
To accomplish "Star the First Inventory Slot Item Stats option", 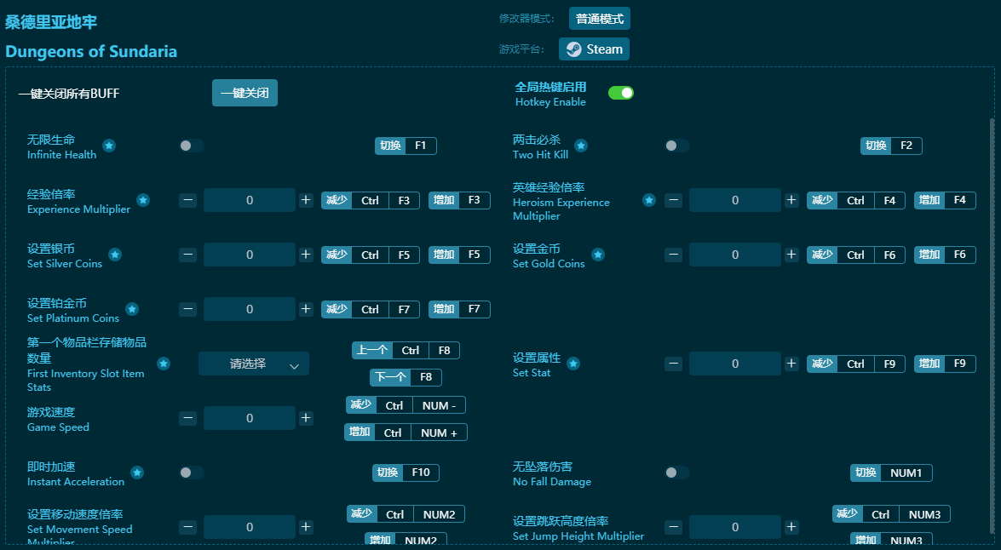I will (164, 364).
